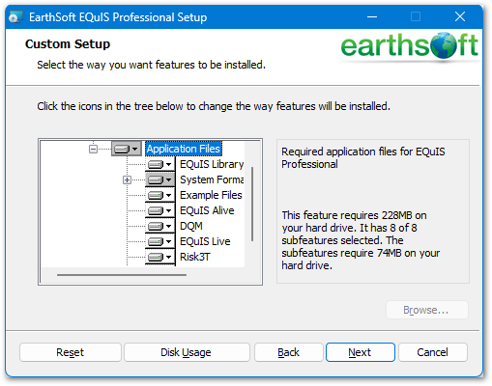This screenshot has height=386, width=492.
Task: Cancel the EQuIS setup
Action: (433, 352)
